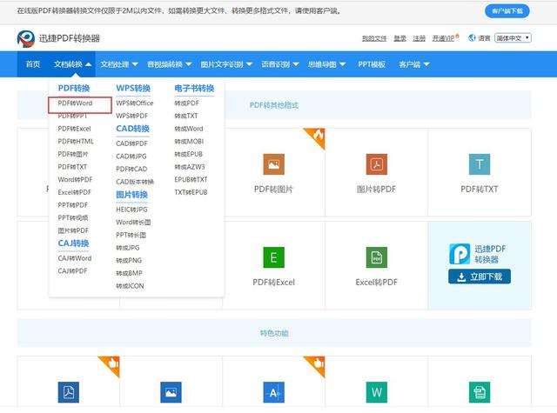
Task: Choose PPT转PDF from the menu
Action: tap(72, 205)
